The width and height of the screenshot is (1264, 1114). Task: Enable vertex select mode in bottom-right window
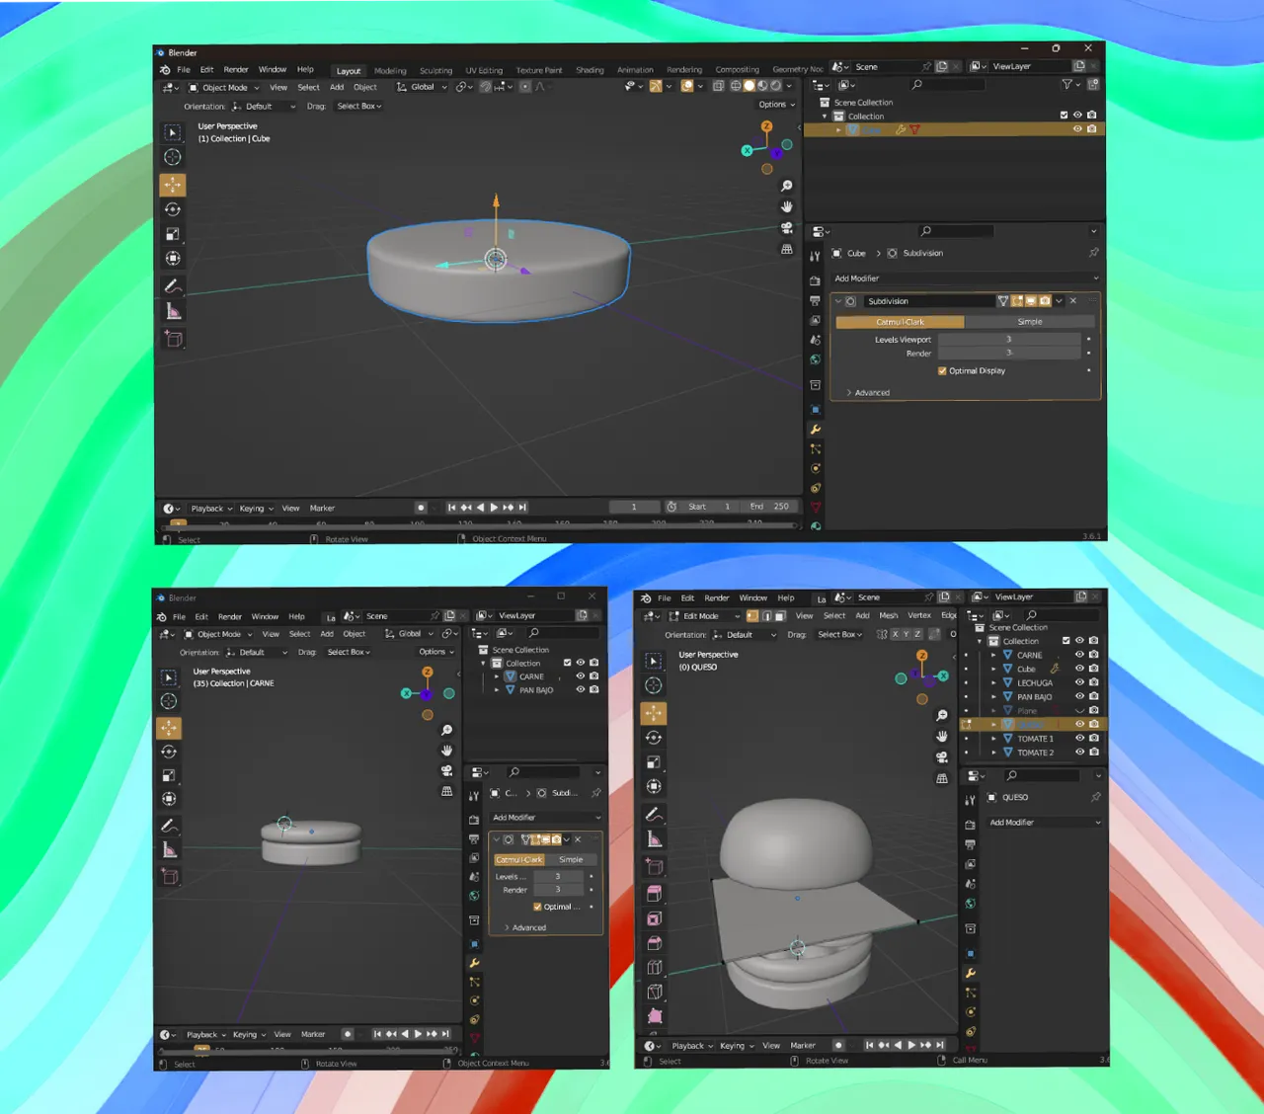click(x=753, y=615)
